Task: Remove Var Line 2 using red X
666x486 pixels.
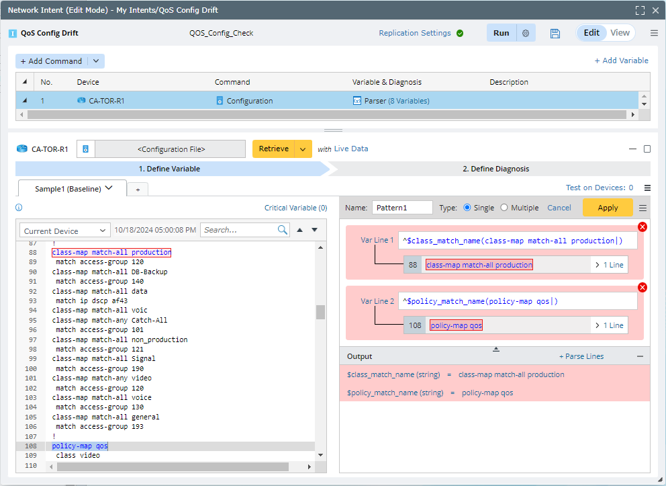Action: pos(642,288)
